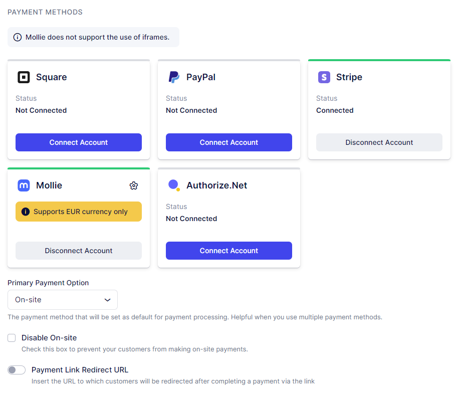Open Mollie settings gear icon
This screenshot has height=395, width=459.
[133, 186]
